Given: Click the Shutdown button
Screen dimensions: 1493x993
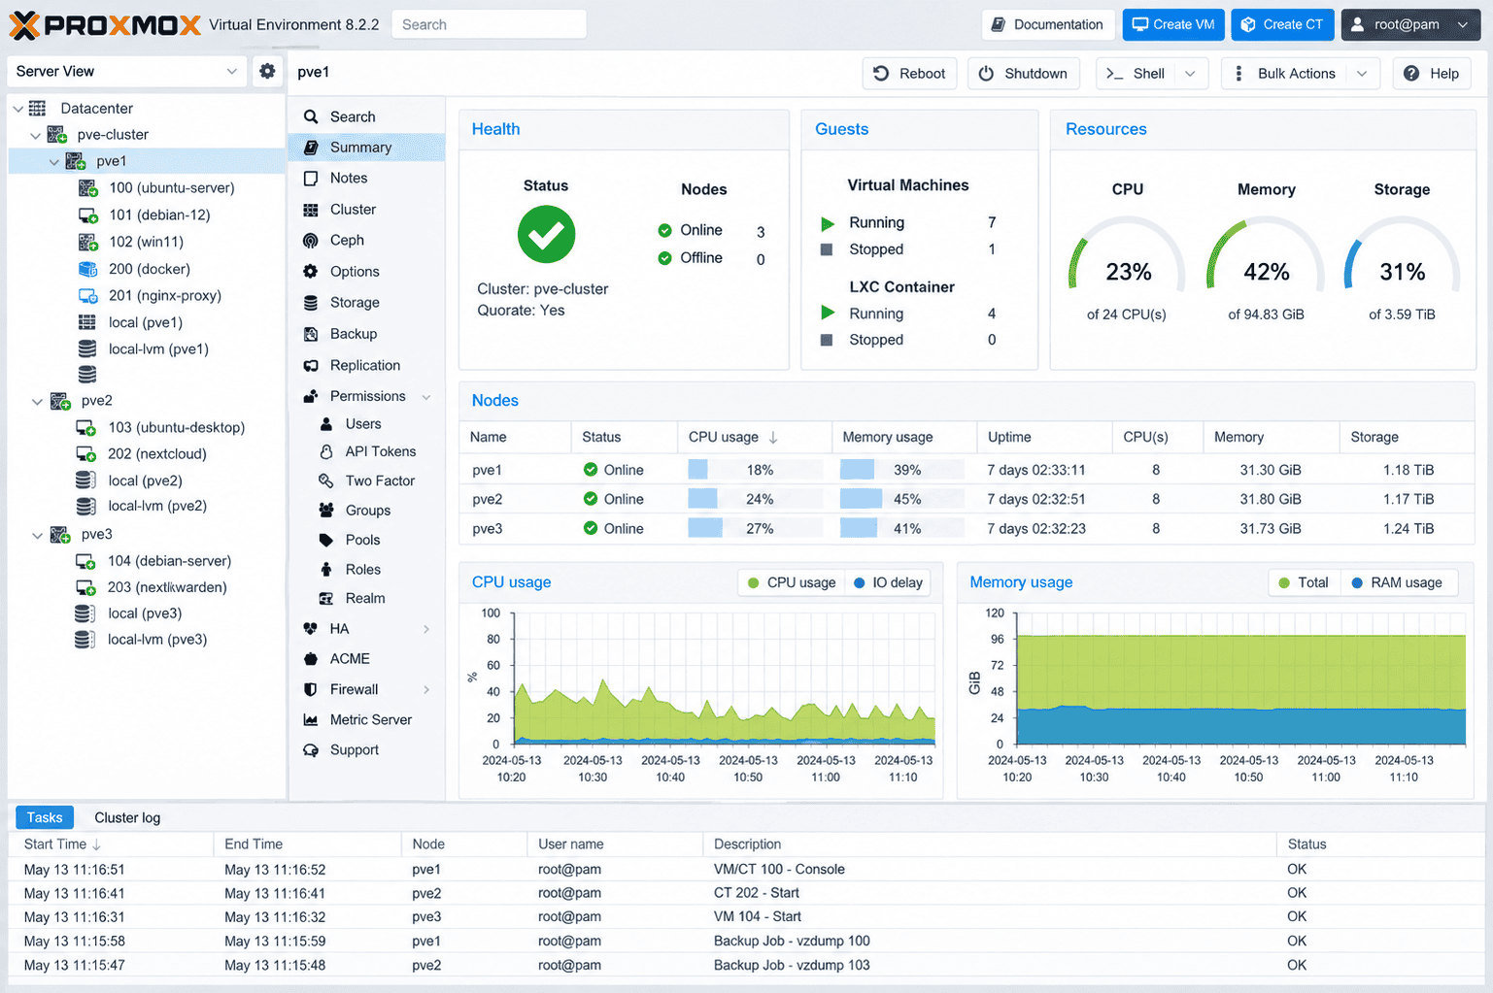Looking at the screenshot, I should [1023, 74].
